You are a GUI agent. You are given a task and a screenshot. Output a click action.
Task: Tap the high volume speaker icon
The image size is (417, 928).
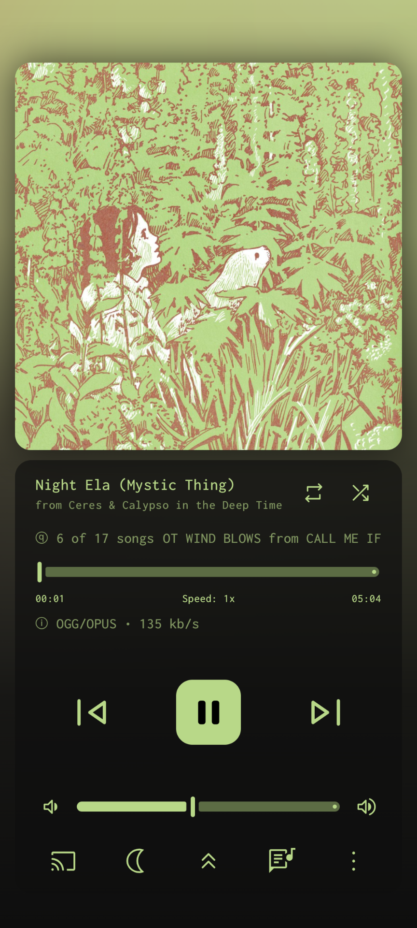(x=366, y=807)
